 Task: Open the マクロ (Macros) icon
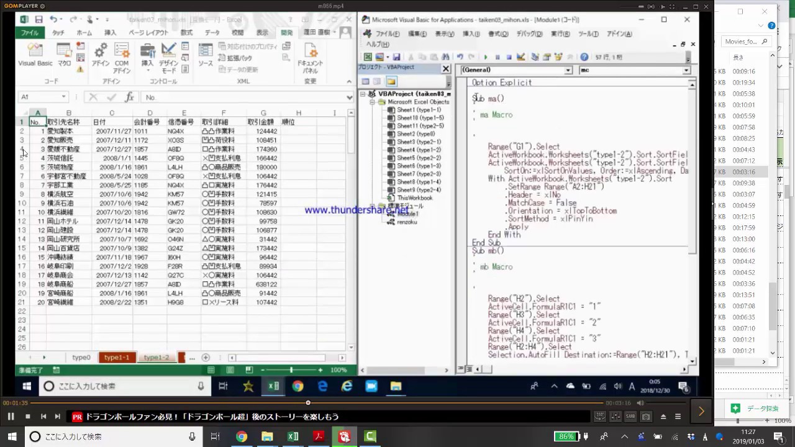[x=64, y=55]
